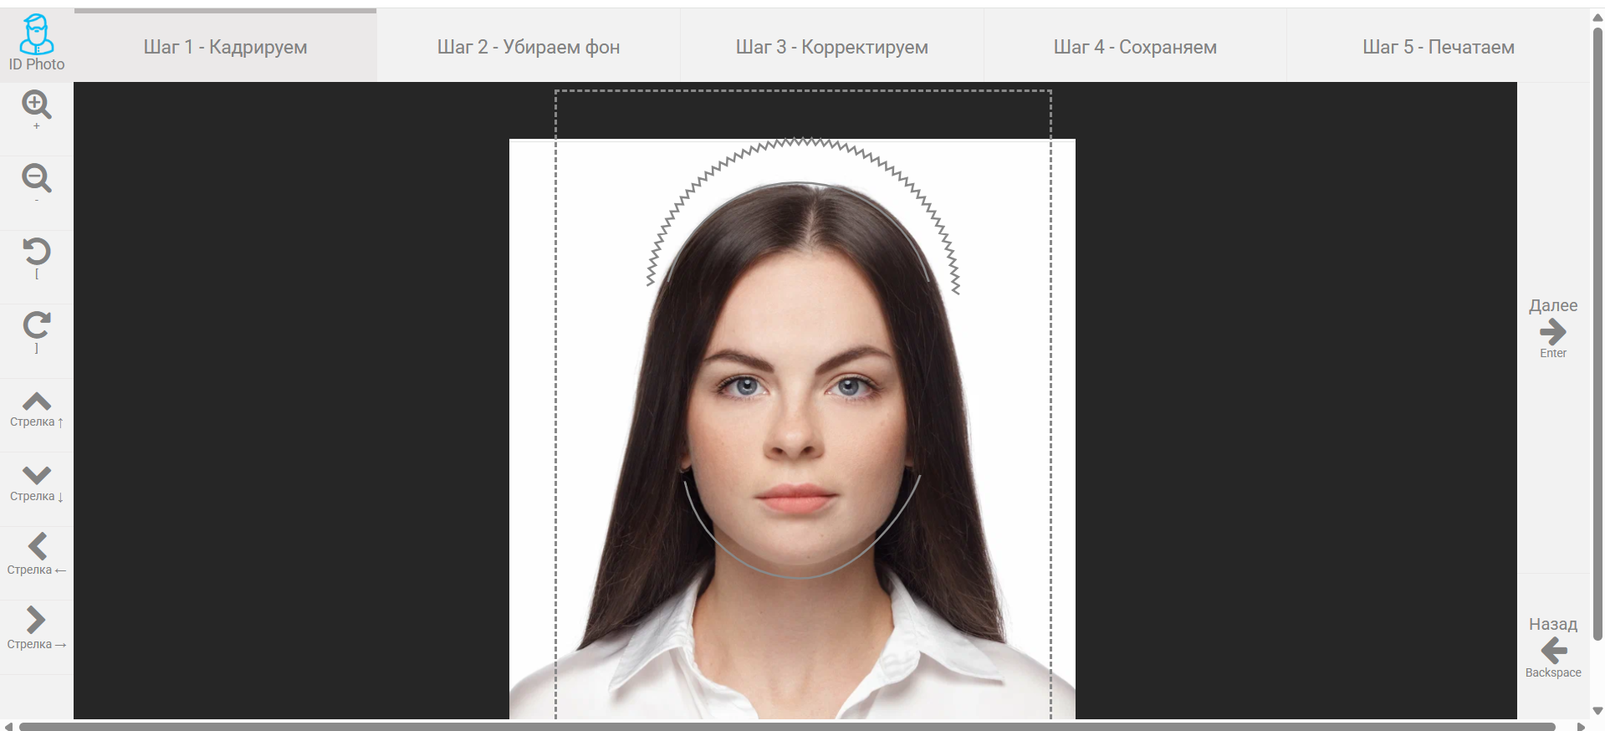The height and width of the screenshot is (731, 1605).
Task: Click the scroll down arrow at bottom right
Action: (x=1597, y=712)
